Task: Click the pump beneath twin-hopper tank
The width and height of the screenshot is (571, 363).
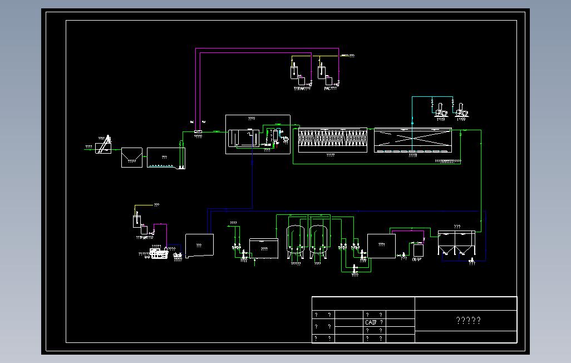Action: [471, 259]
